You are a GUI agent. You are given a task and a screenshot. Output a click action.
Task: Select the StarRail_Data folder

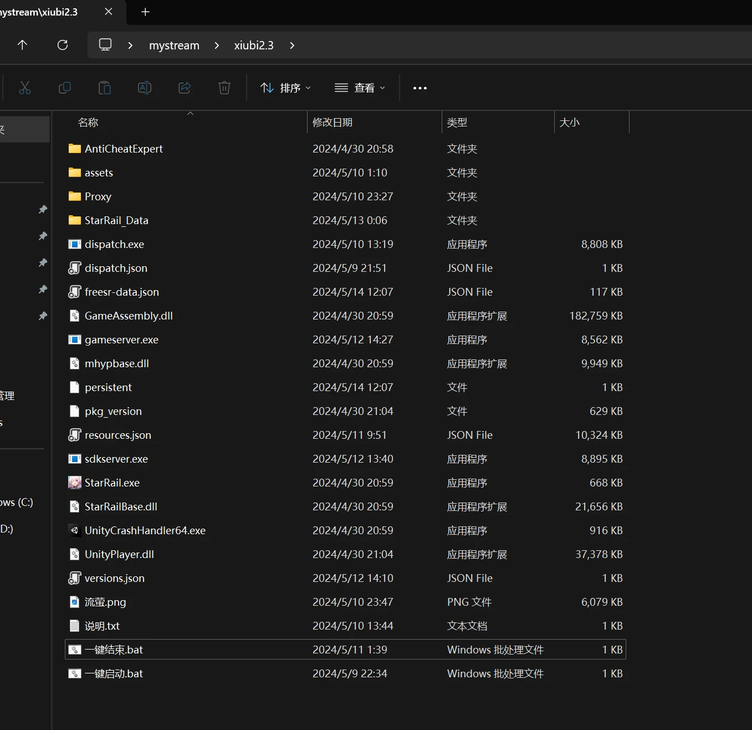[116, 220]
